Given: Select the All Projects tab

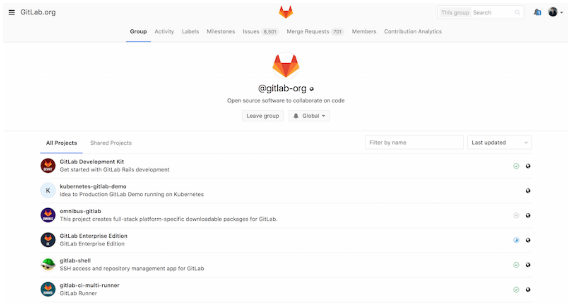Looking at the screenshot, I should (62, 143).
